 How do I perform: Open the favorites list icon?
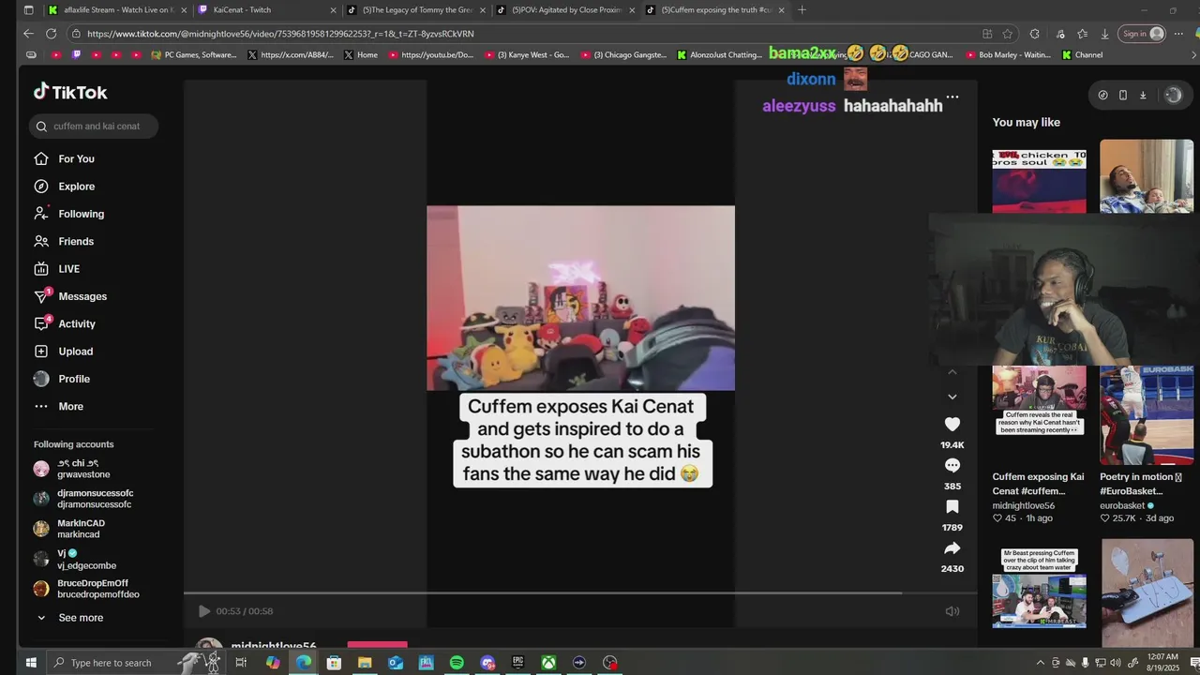pos(1082,34)
